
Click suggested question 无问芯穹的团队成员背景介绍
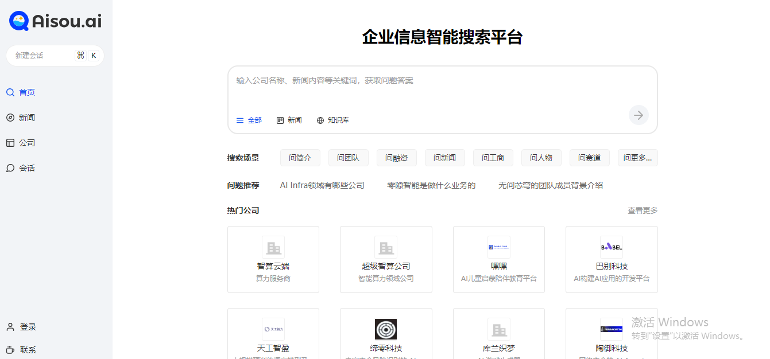pos(551,185)
